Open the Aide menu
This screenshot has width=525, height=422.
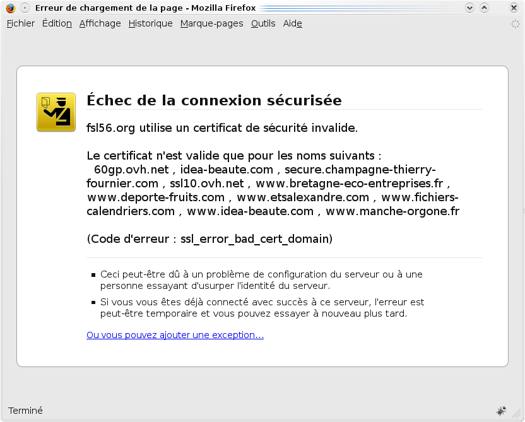tap(293, 23)
